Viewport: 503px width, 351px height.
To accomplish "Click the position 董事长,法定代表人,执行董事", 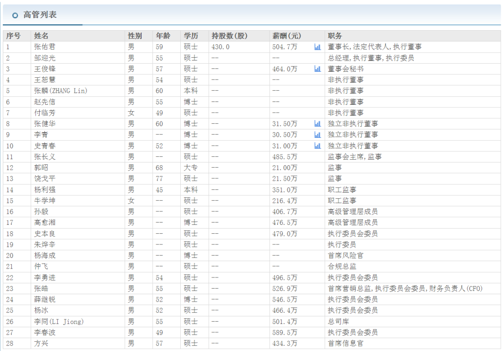I will [x=374, y=47].
